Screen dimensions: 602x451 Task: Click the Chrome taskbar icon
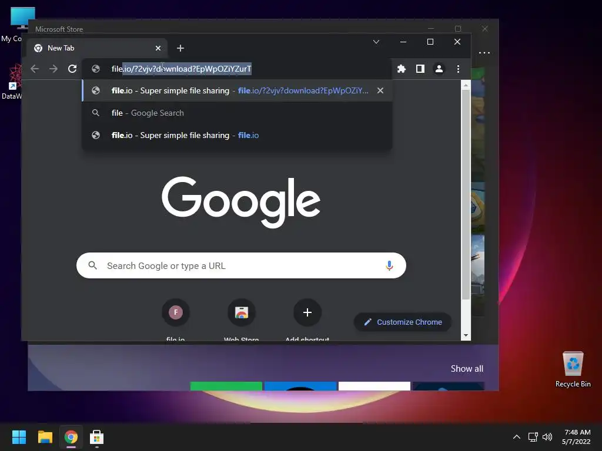tap(71, 437)
